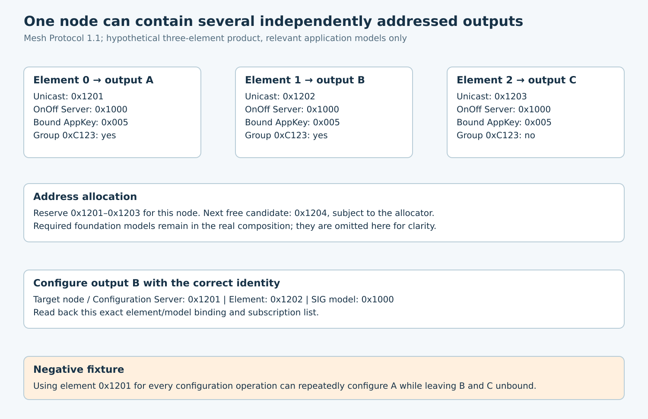
Task: Click 'Bound AppKey: 0x005' in Element 0 card
Action: pos(81,122)
